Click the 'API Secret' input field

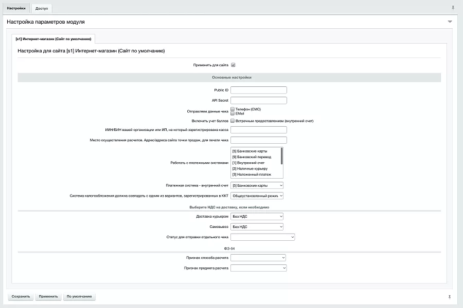[259, 100]
